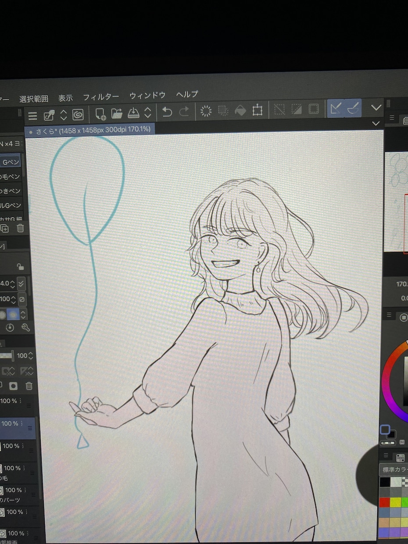
Task: Toggle snap to special ruler
Action: pyautogui.click(x=353, y=107)
